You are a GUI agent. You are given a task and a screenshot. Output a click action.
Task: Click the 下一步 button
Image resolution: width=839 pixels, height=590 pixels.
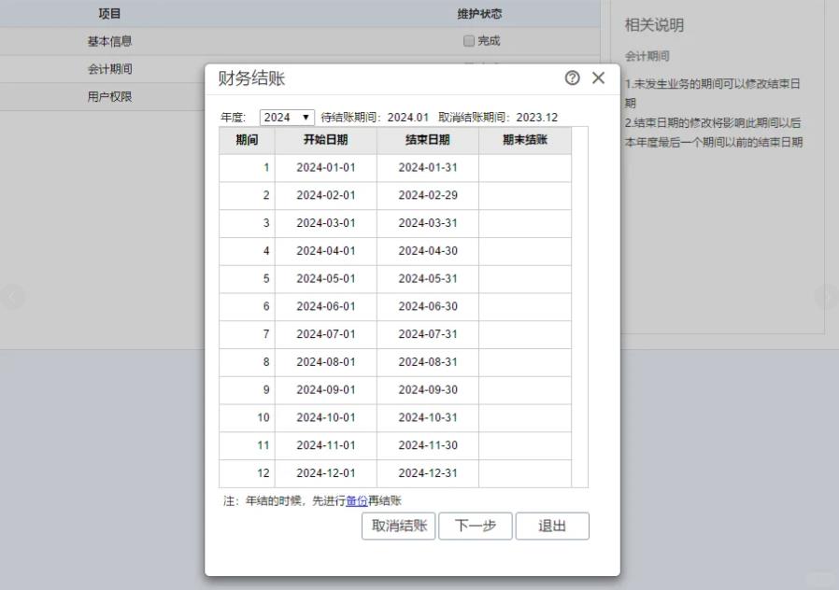coord(475,527)
